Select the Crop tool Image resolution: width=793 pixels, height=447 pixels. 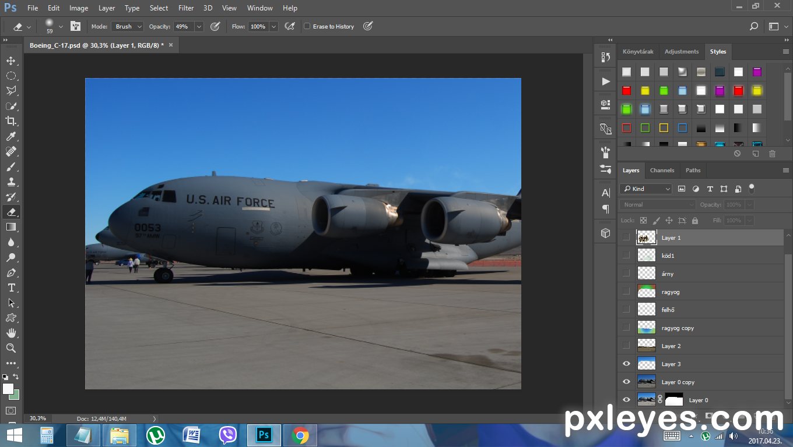[x=10, y=121]
